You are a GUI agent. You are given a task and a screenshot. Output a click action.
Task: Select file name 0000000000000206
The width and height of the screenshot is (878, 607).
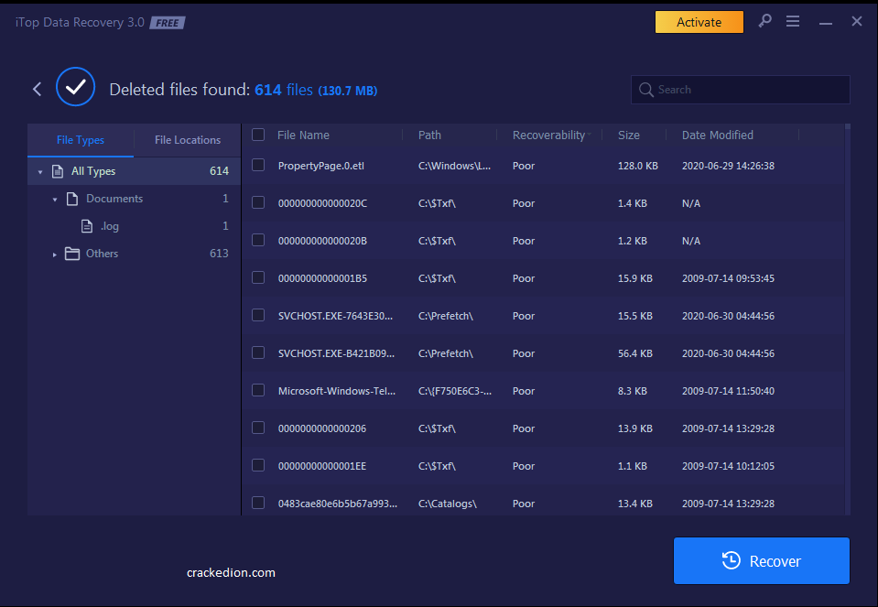322,428
